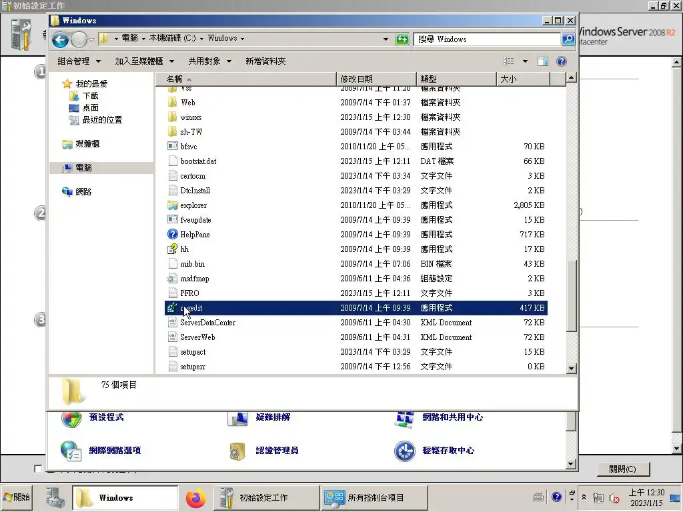Sort files by the 類型 column header

click(x=456, y=79)
